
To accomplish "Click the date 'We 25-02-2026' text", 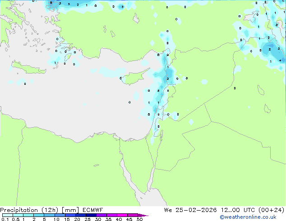I will [x=190, y=210].
